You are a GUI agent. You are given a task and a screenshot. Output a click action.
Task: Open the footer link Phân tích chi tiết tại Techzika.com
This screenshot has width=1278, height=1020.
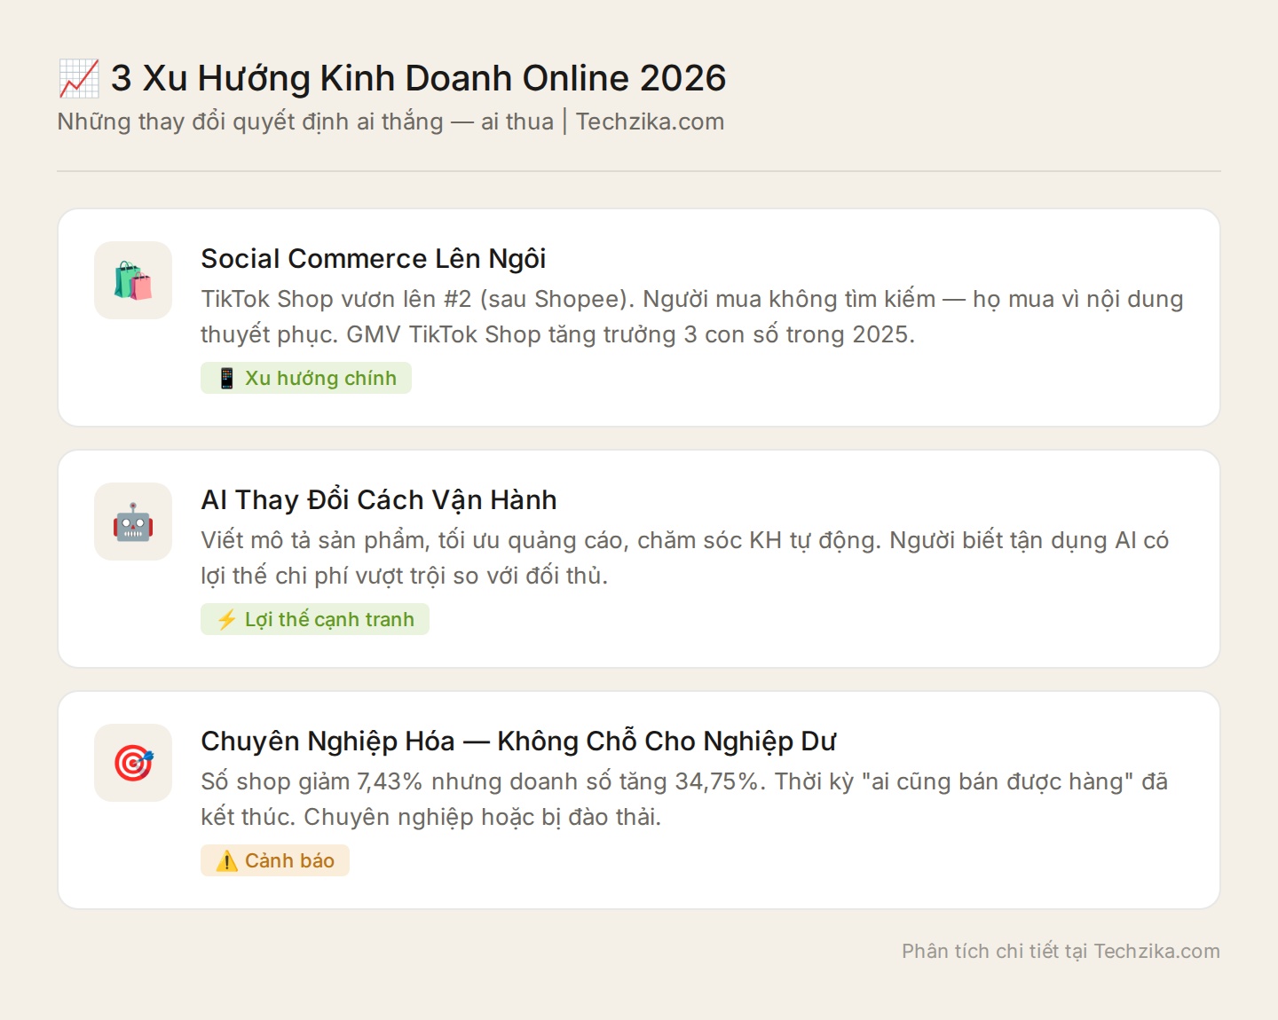[x=1061, y=951]
